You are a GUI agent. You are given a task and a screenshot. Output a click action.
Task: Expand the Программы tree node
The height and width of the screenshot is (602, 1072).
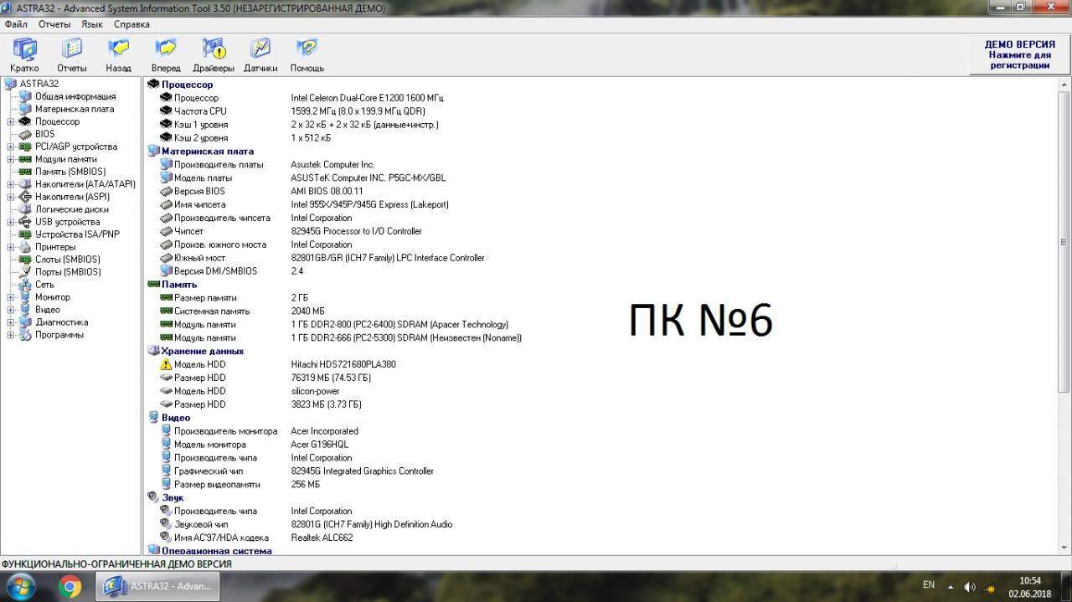pyautogui.click(x=10, y=335)
